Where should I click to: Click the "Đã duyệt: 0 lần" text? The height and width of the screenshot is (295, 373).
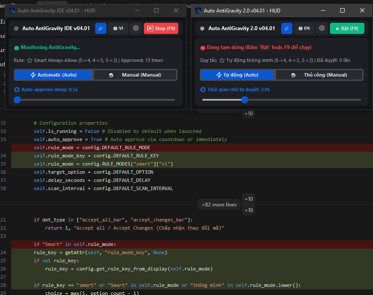coord(333,60)
